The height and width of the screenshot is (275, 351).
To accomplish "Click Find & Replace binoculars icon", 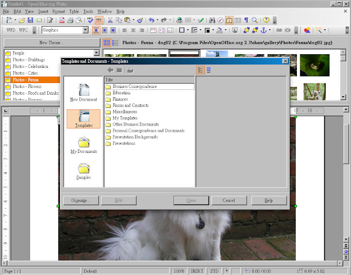I will (212, 20).
